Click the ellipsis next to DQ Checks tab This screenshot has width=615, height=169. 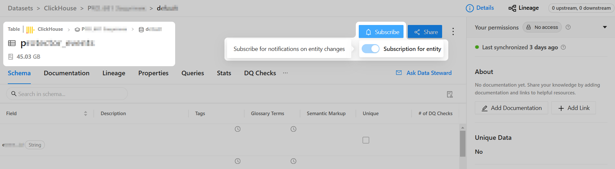pyautogui.click(x=285, y=73)
